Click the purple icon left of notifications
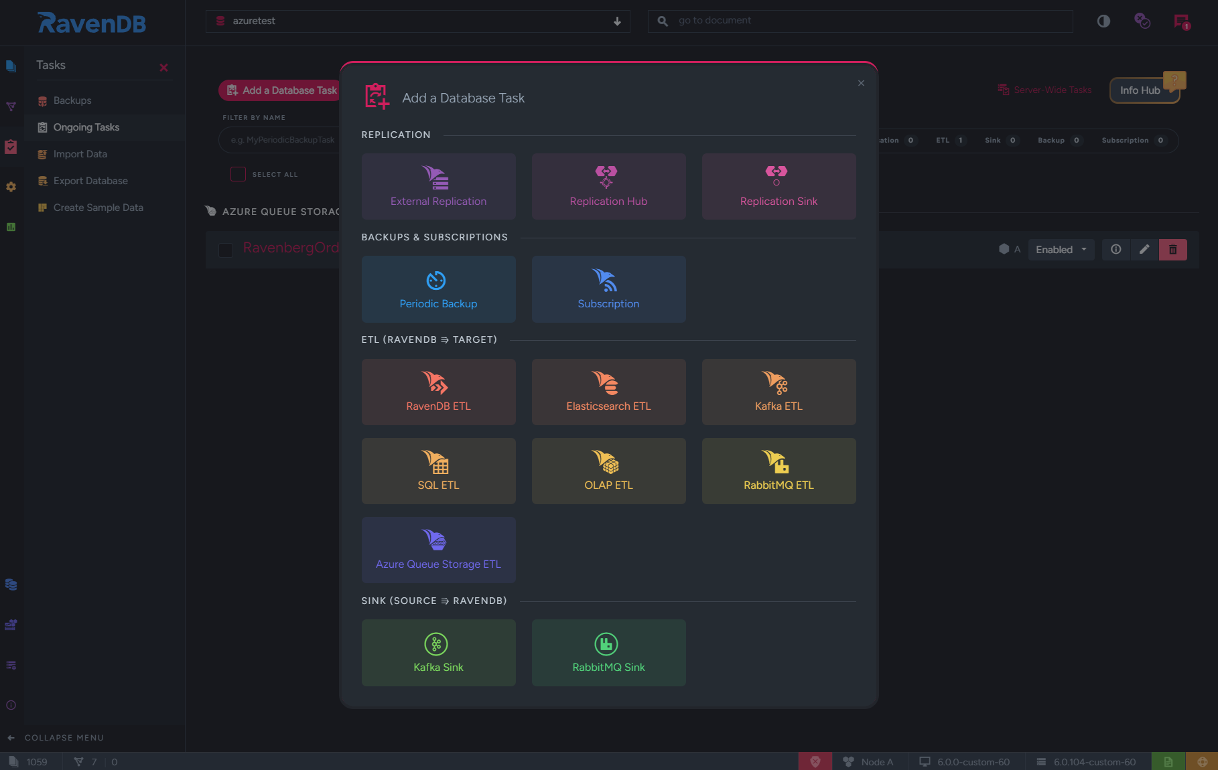This screenshot has width=1218, height=770. pos(1142,21)
